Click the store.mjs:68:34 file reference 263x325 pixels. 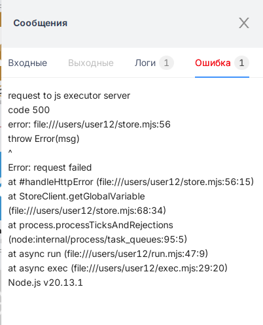(87, 211)
